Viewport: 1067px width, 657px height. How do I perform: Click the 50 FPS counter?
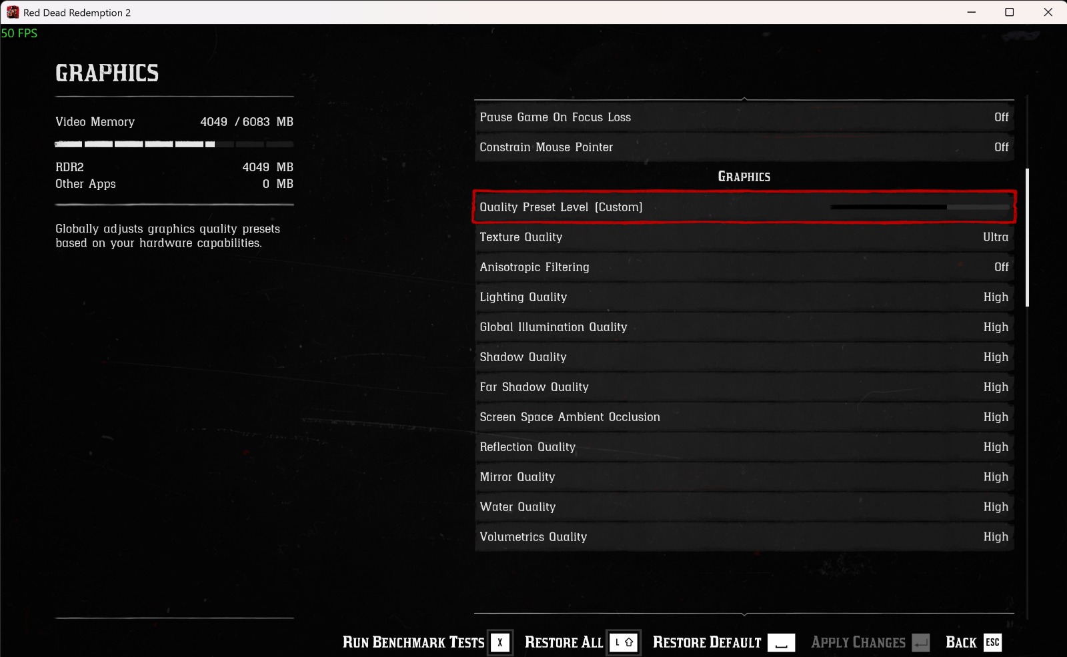[19, 33]
